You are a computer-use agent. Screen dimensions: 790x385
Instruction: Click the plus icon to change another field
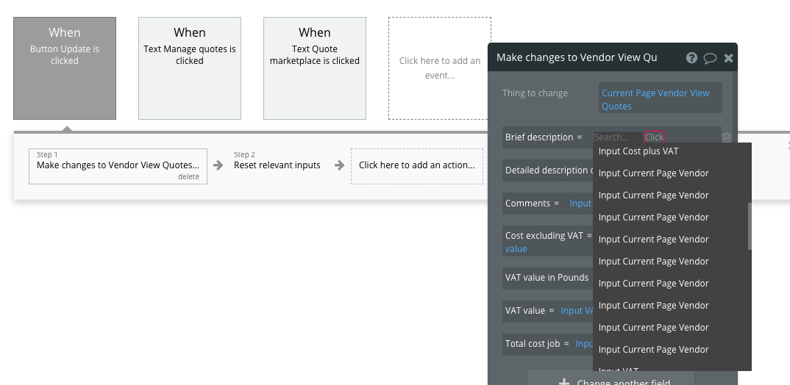click(x=565, y=382)
